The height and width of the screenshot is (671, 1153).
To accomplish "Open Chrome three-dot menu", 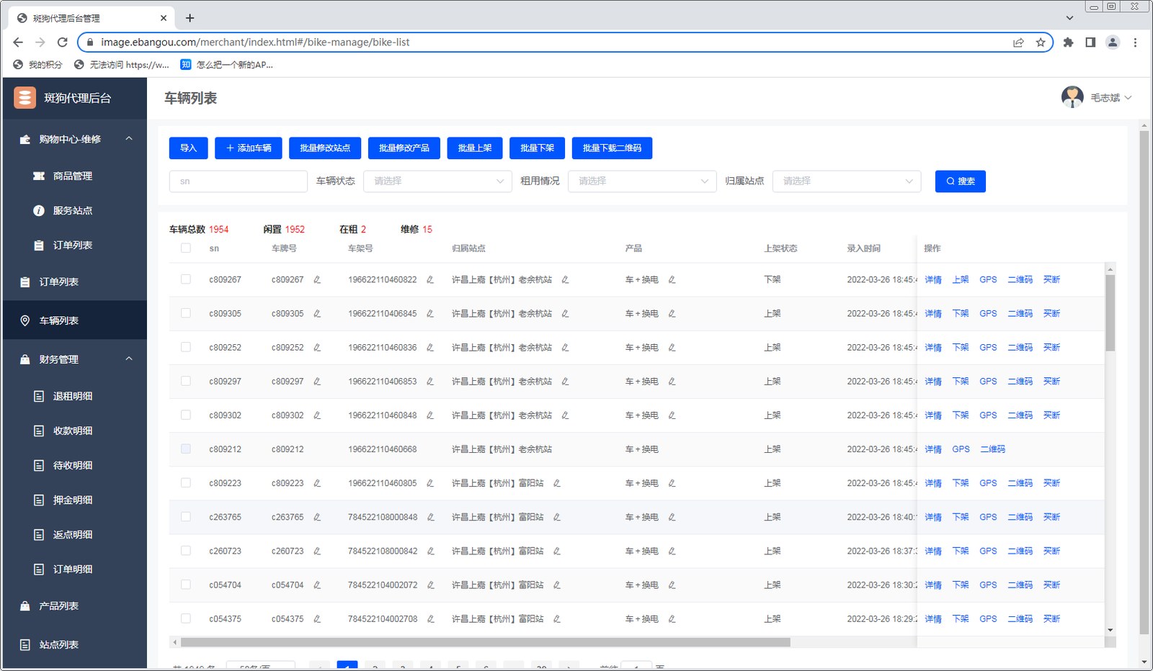I will point(1135,42).
